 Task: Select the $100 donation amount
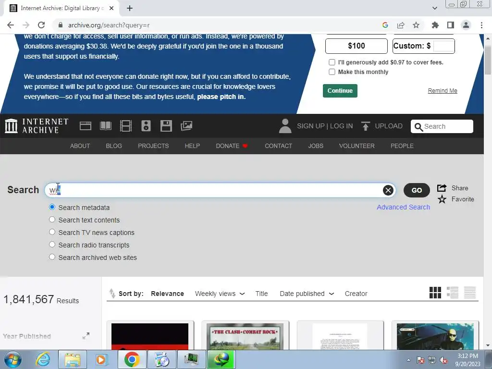[x=357, y=46]
